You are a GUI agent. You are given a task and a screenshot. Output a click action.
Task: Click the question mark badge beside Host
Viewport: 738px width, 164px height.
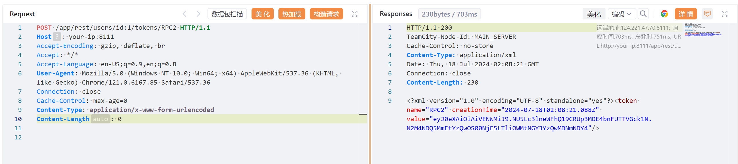57,37
